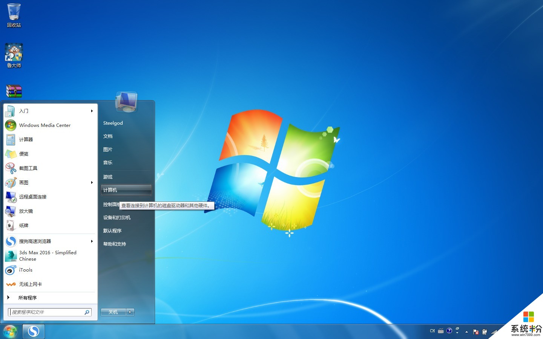543x339 pixels.
Task: Click the power plug tray icon
Action: click(485, 332)
